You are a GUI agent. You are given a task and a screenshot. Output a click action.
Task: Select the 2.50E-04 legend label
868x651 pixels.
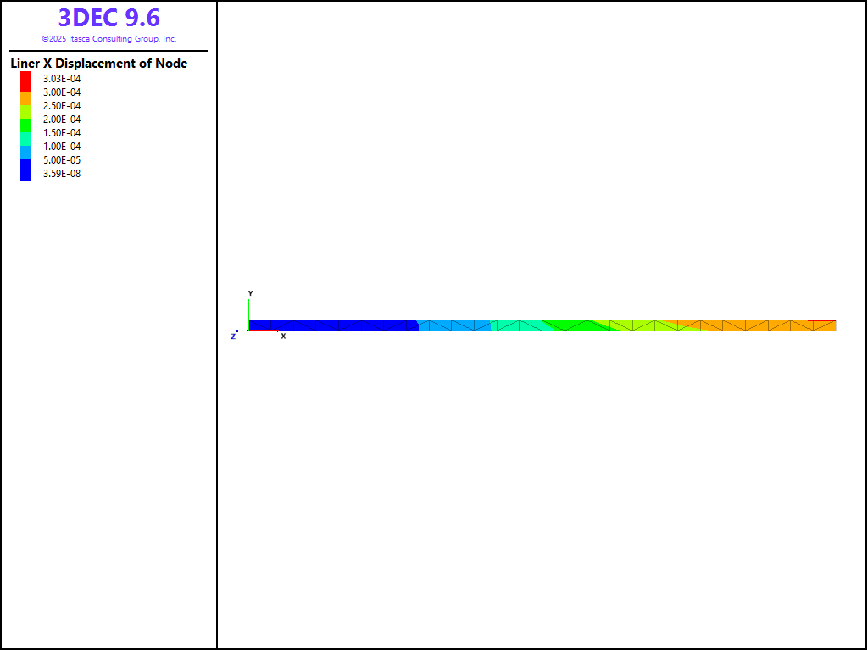coord(62,106)
